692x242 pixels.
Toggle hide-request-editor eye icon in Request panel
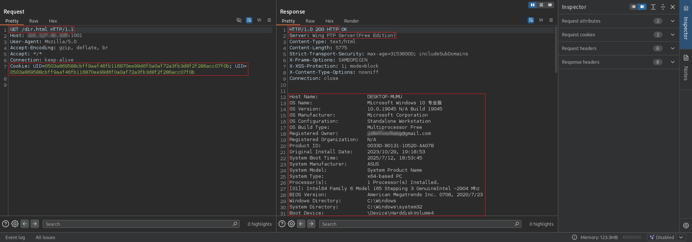(x=239, y=20)
